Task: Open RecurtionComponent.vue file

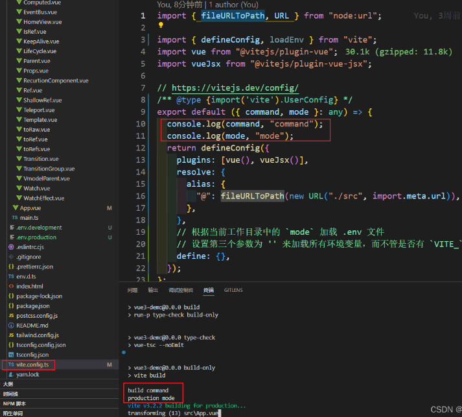Action: [x=56, y=80]
